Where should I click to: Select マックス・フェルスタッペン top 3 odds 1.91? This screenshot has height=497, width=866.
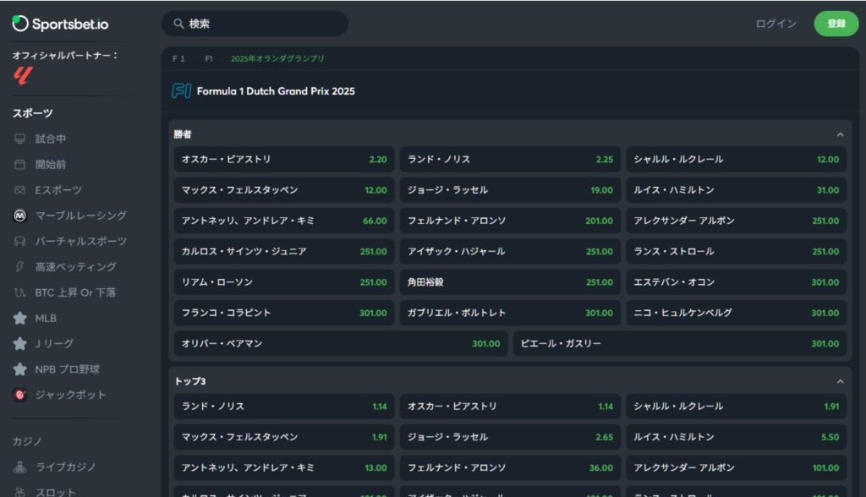pos(284,437)
